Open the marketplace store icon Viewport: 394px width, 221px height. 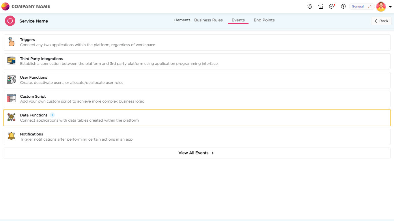coord(321,6)
